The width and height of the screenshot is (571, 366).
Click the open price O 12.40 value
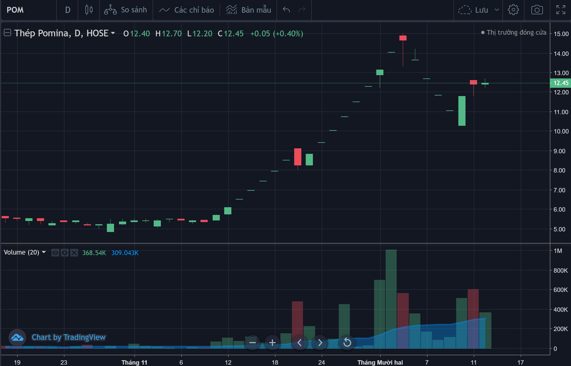[137, 34]
